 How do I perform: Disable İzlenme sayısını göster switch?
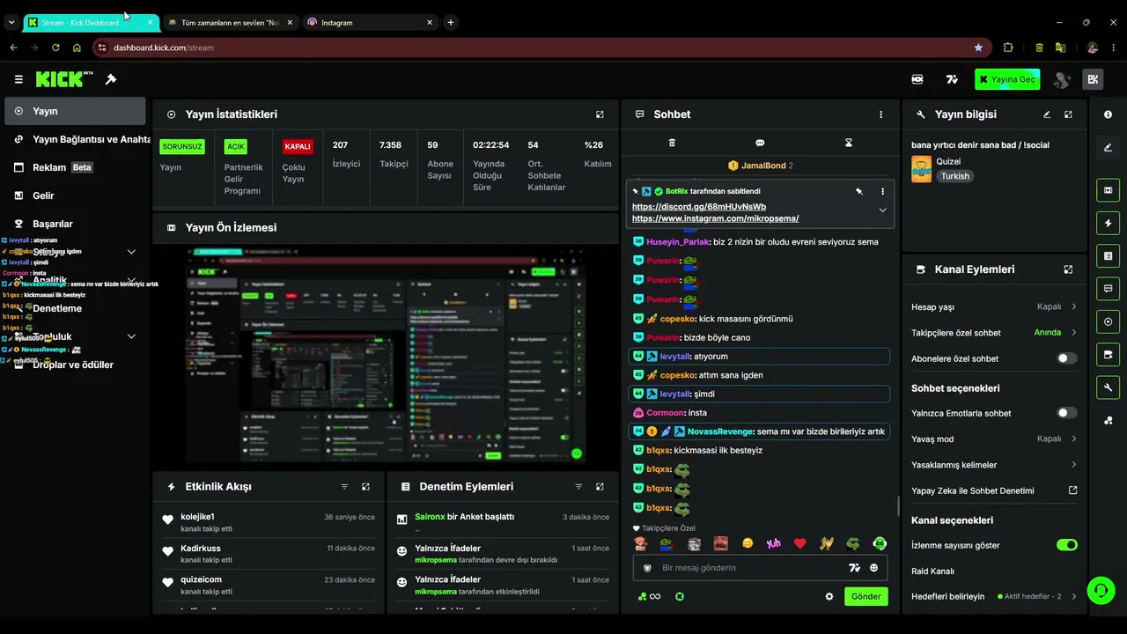(x=1066, y=545)
